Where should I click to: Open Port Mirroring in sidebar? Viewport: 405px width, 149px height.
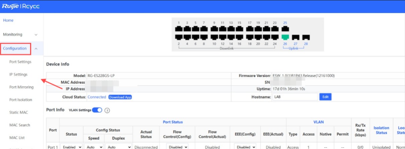click(21, 87)
